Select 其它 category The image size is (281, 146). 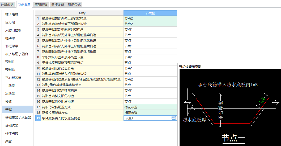coord(17,141)
